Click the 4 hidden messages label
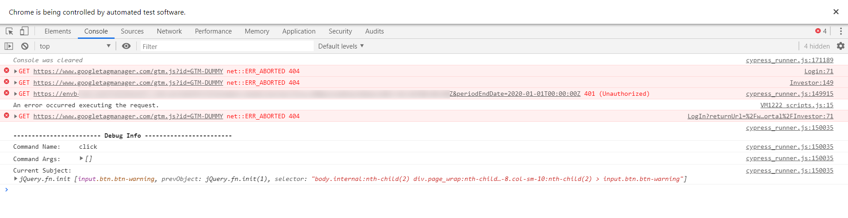The width and height of the screenshot is (848, 218). [x=817, y=46]
